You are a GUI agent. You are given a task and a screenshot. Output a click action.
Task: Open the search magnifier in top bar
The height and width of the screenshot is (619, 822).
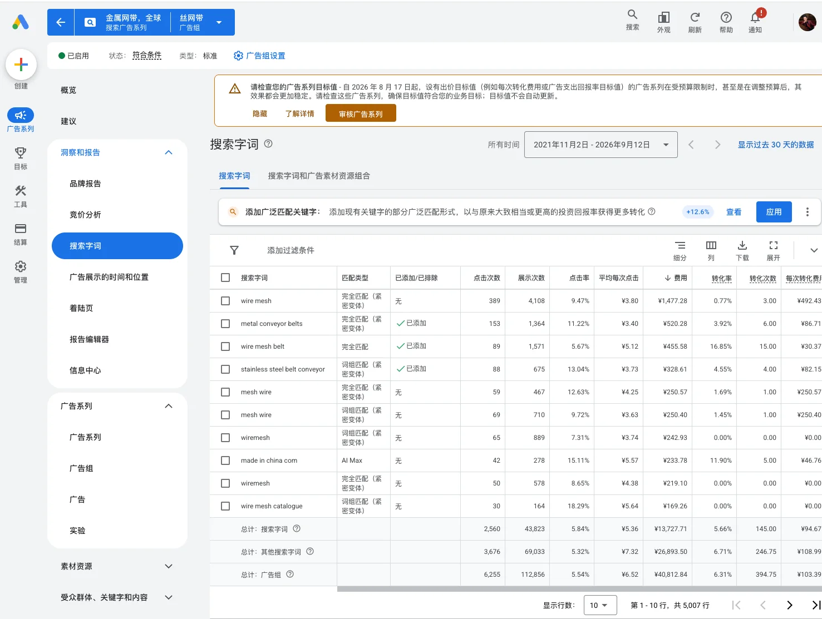[632, 20]
